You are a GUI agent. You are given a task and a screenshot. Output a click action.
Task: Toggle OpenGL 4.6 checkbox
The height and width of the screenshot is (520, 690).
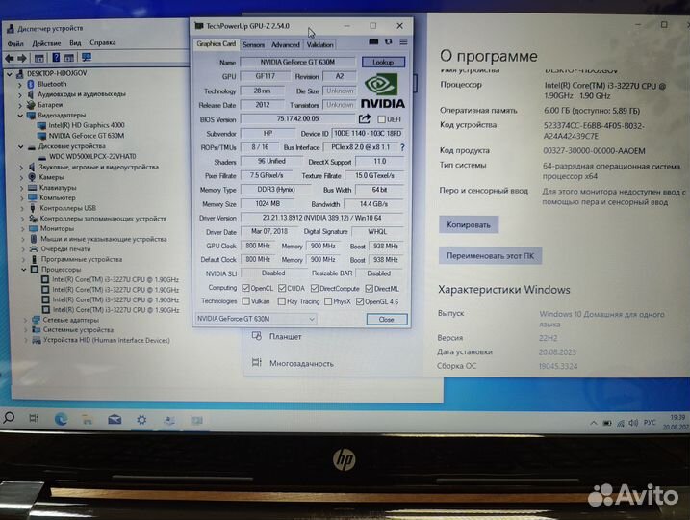click(x=360, y=301)
